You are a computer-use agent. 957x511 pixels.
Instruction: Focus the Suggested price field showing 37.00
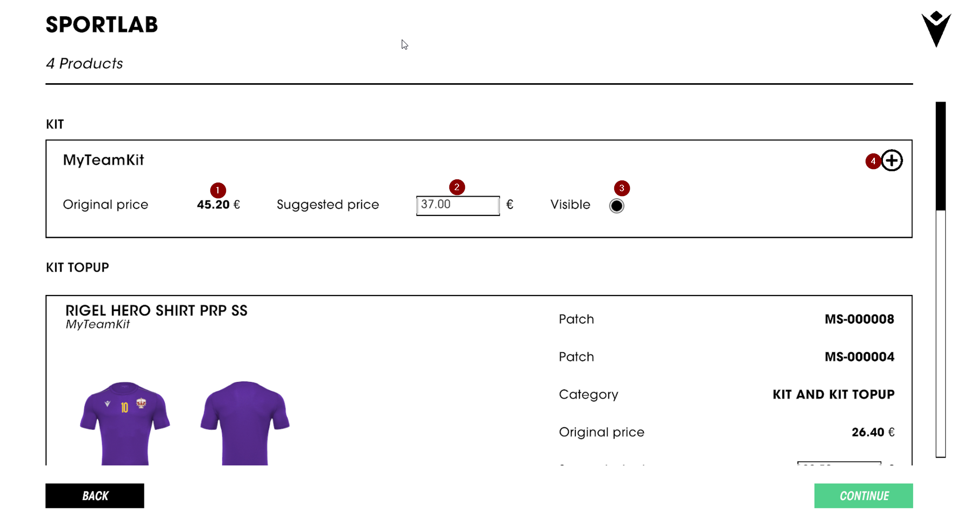(x=457, y=205)
